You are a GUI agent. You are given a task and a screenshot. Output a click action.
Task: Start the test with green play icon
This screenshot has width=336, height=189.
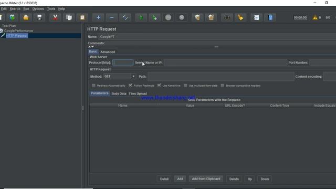[141, 17]
